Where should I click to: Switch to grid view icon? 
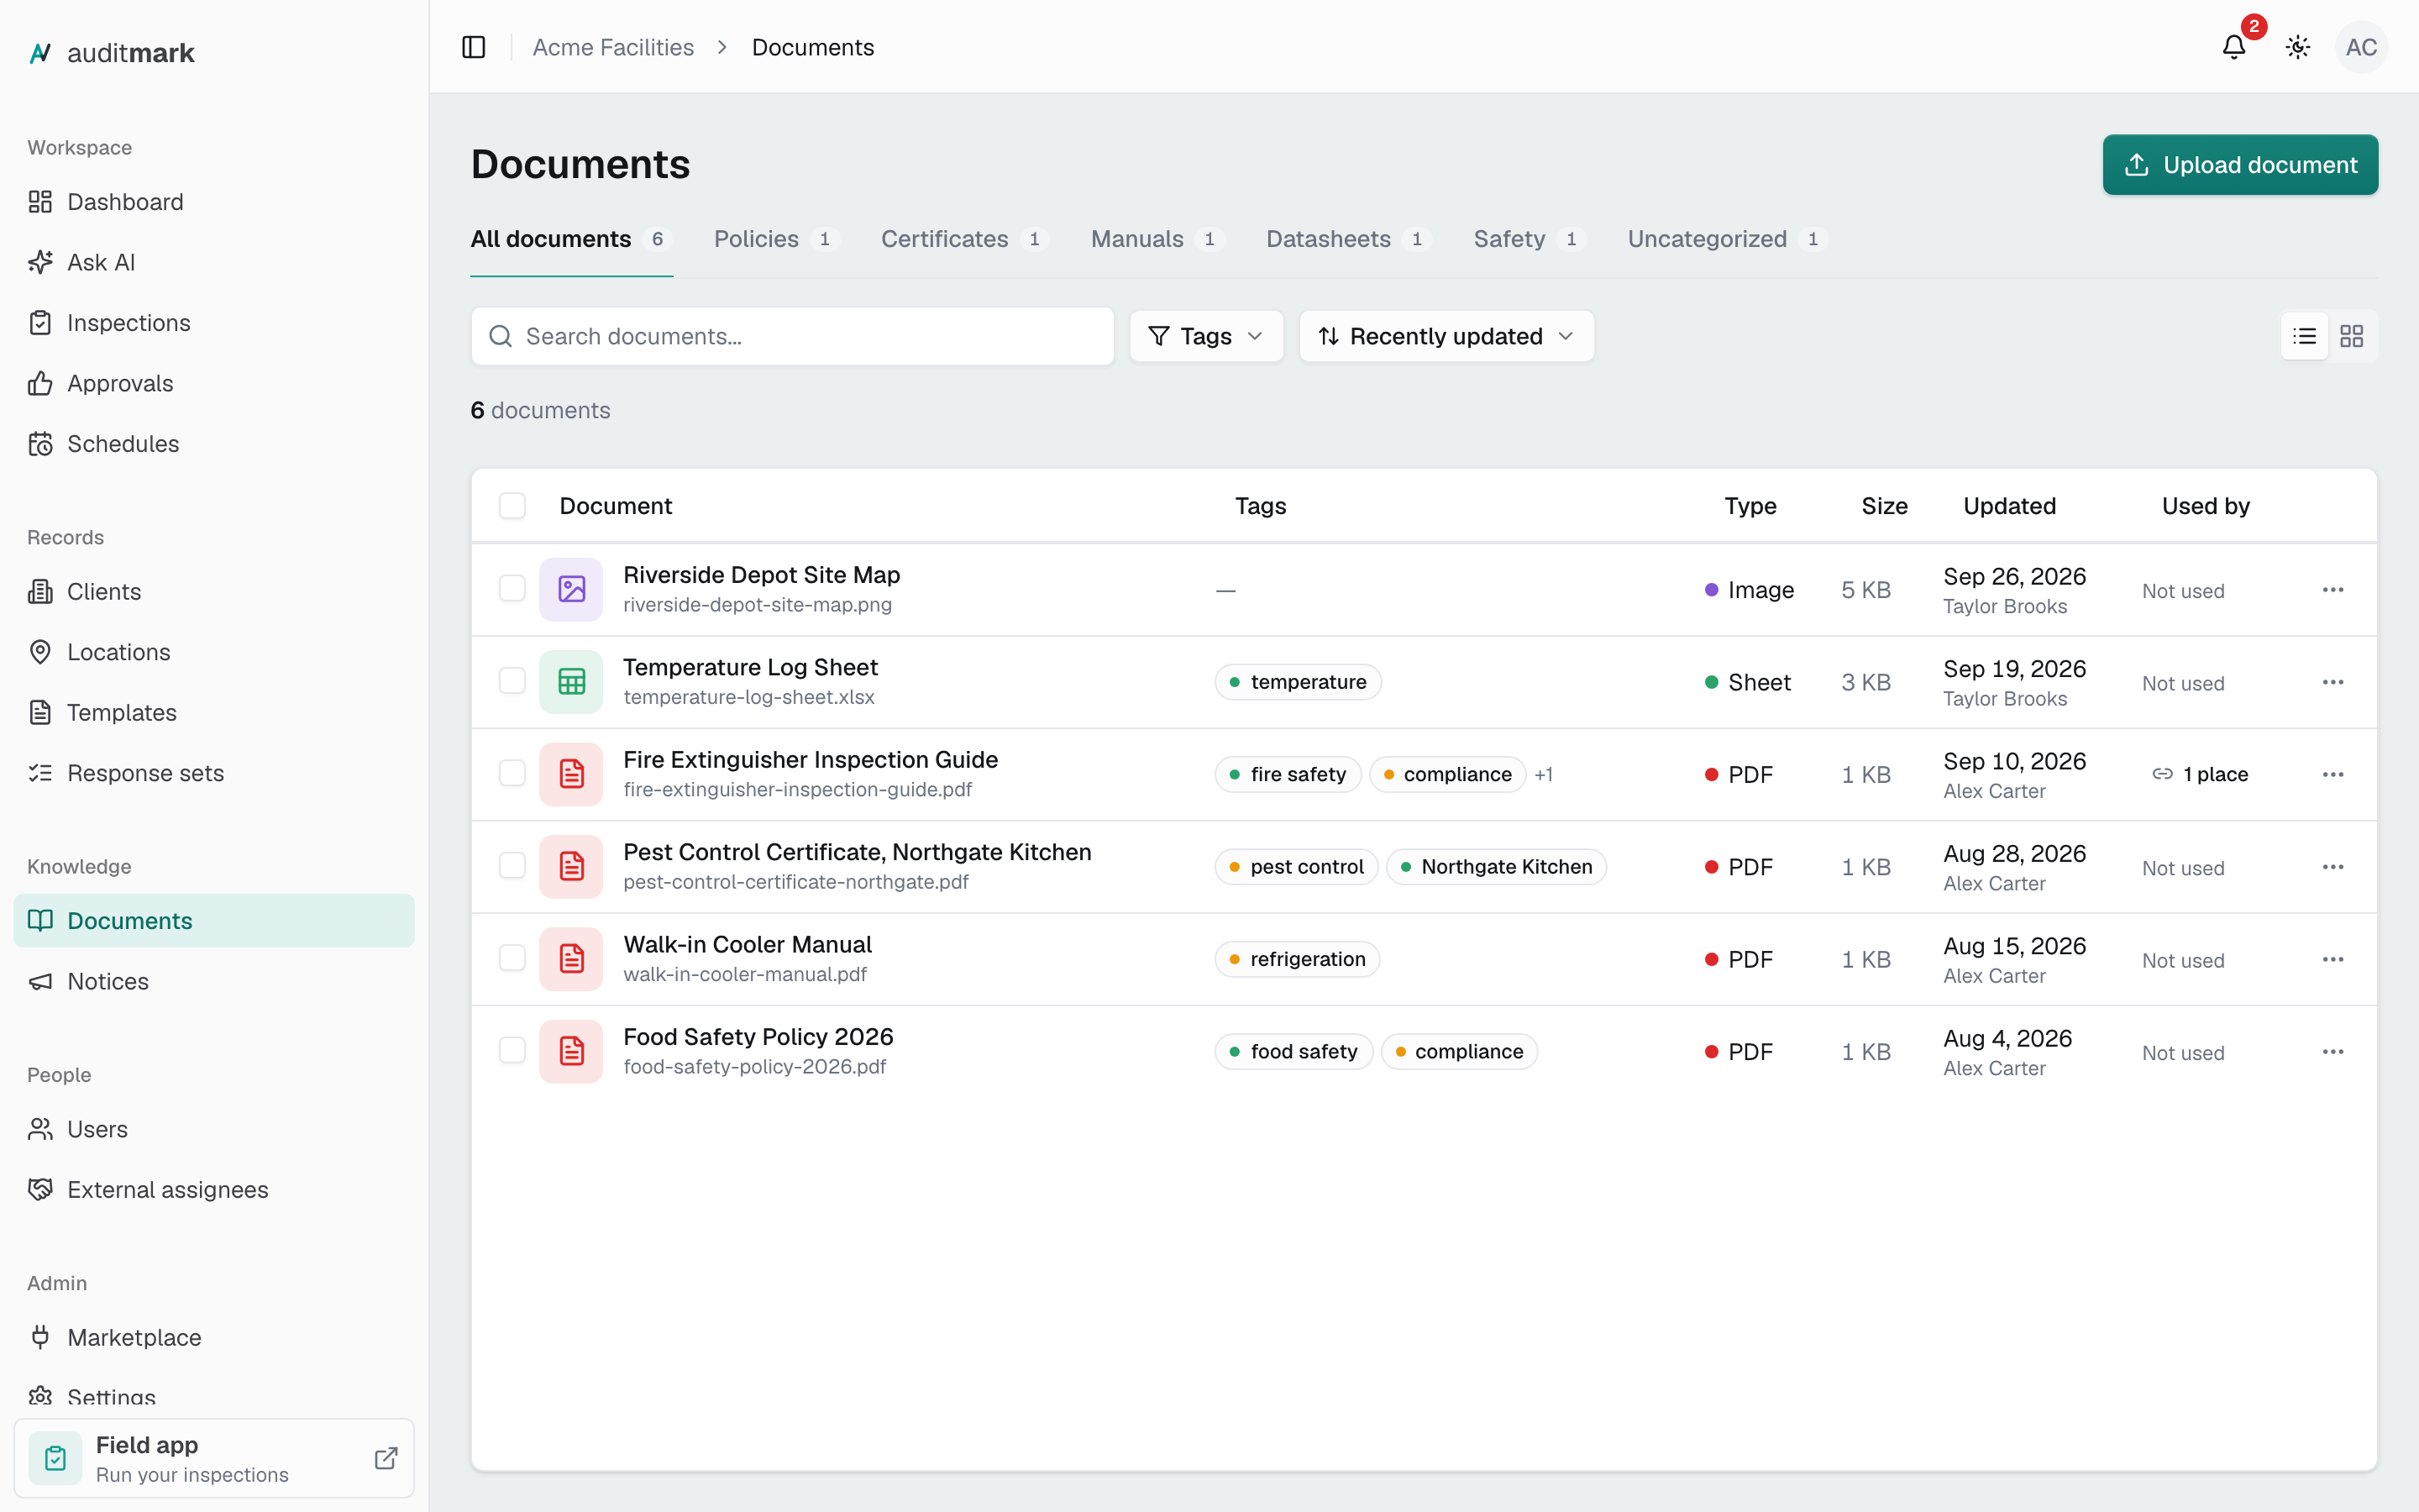pos(2352,336)
